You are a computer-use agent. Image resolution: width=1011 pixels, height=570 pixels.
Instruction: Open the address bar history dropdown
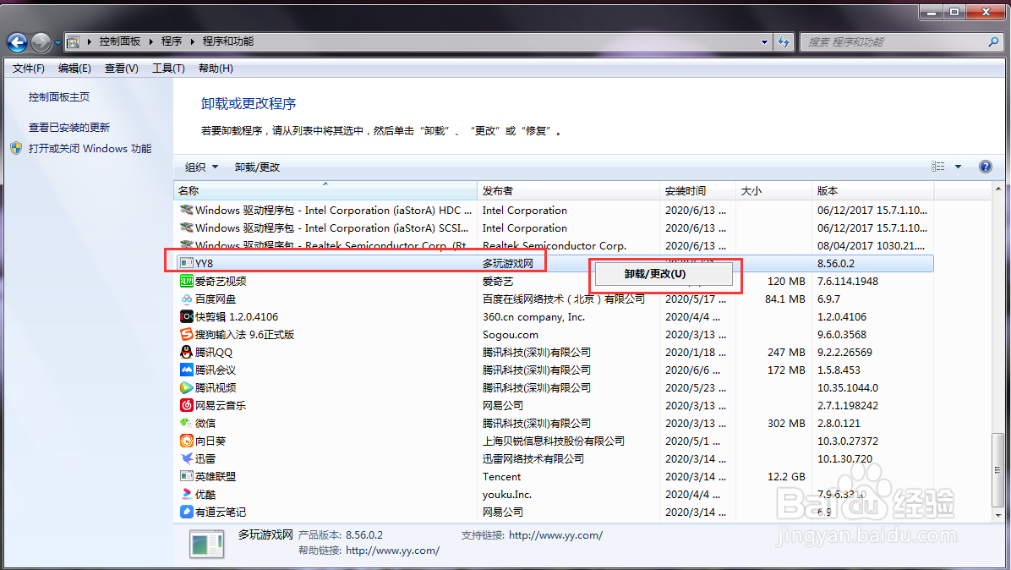coord(764,42)
